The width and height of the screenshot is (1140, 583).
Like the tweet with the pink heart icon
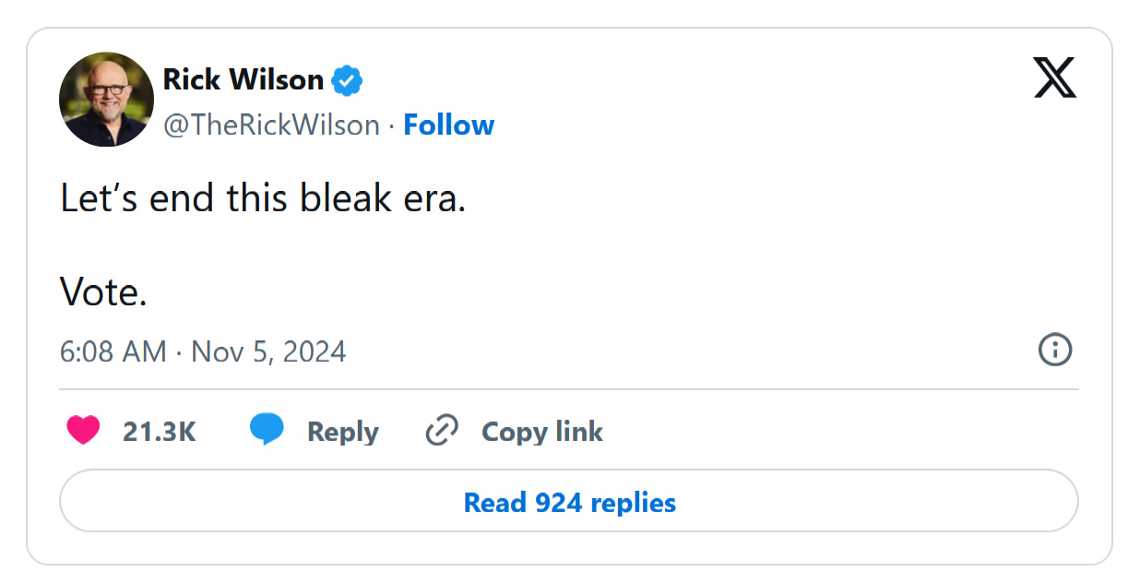point(83,431)
